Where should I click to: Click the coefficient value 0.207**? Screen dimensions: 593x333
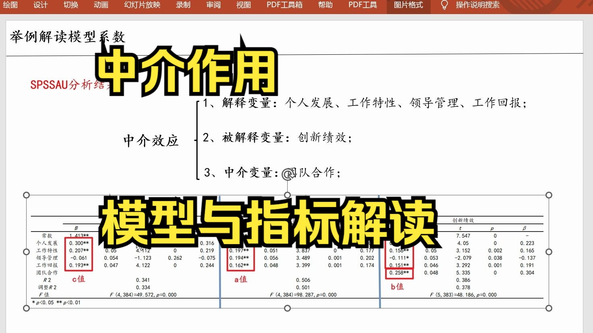(79, 250)
